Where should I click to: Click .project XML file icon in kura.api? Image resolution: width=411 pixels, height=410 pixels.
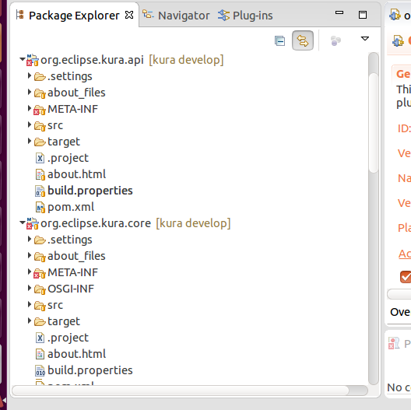pyautogui.click(x=40, y=158)
